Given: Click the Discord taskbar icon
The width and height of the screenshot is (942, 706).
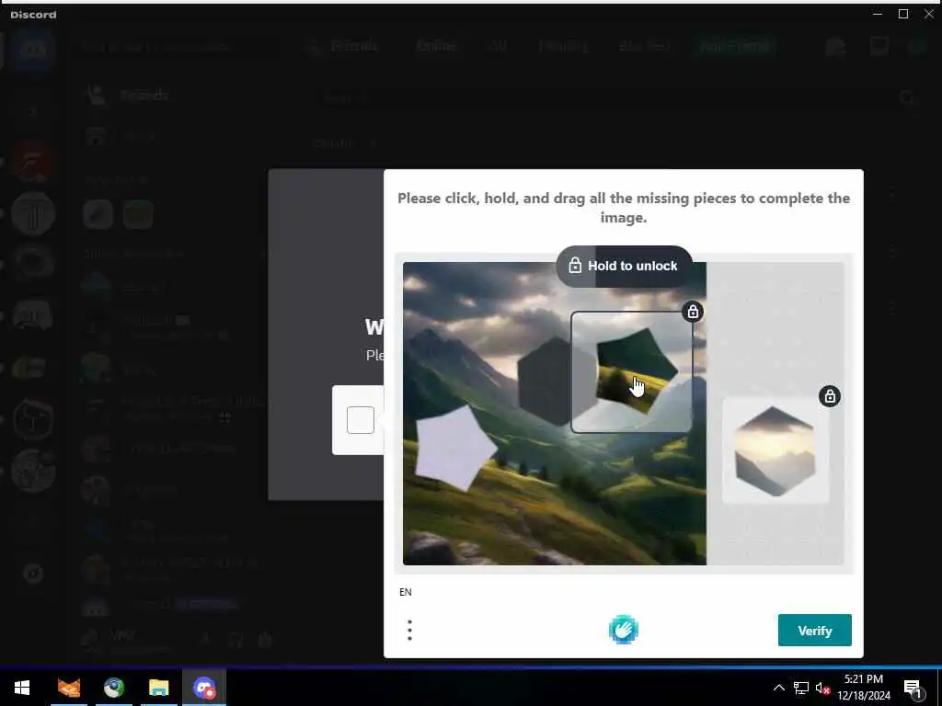Looking at the screenshot, I should point(204,688).
